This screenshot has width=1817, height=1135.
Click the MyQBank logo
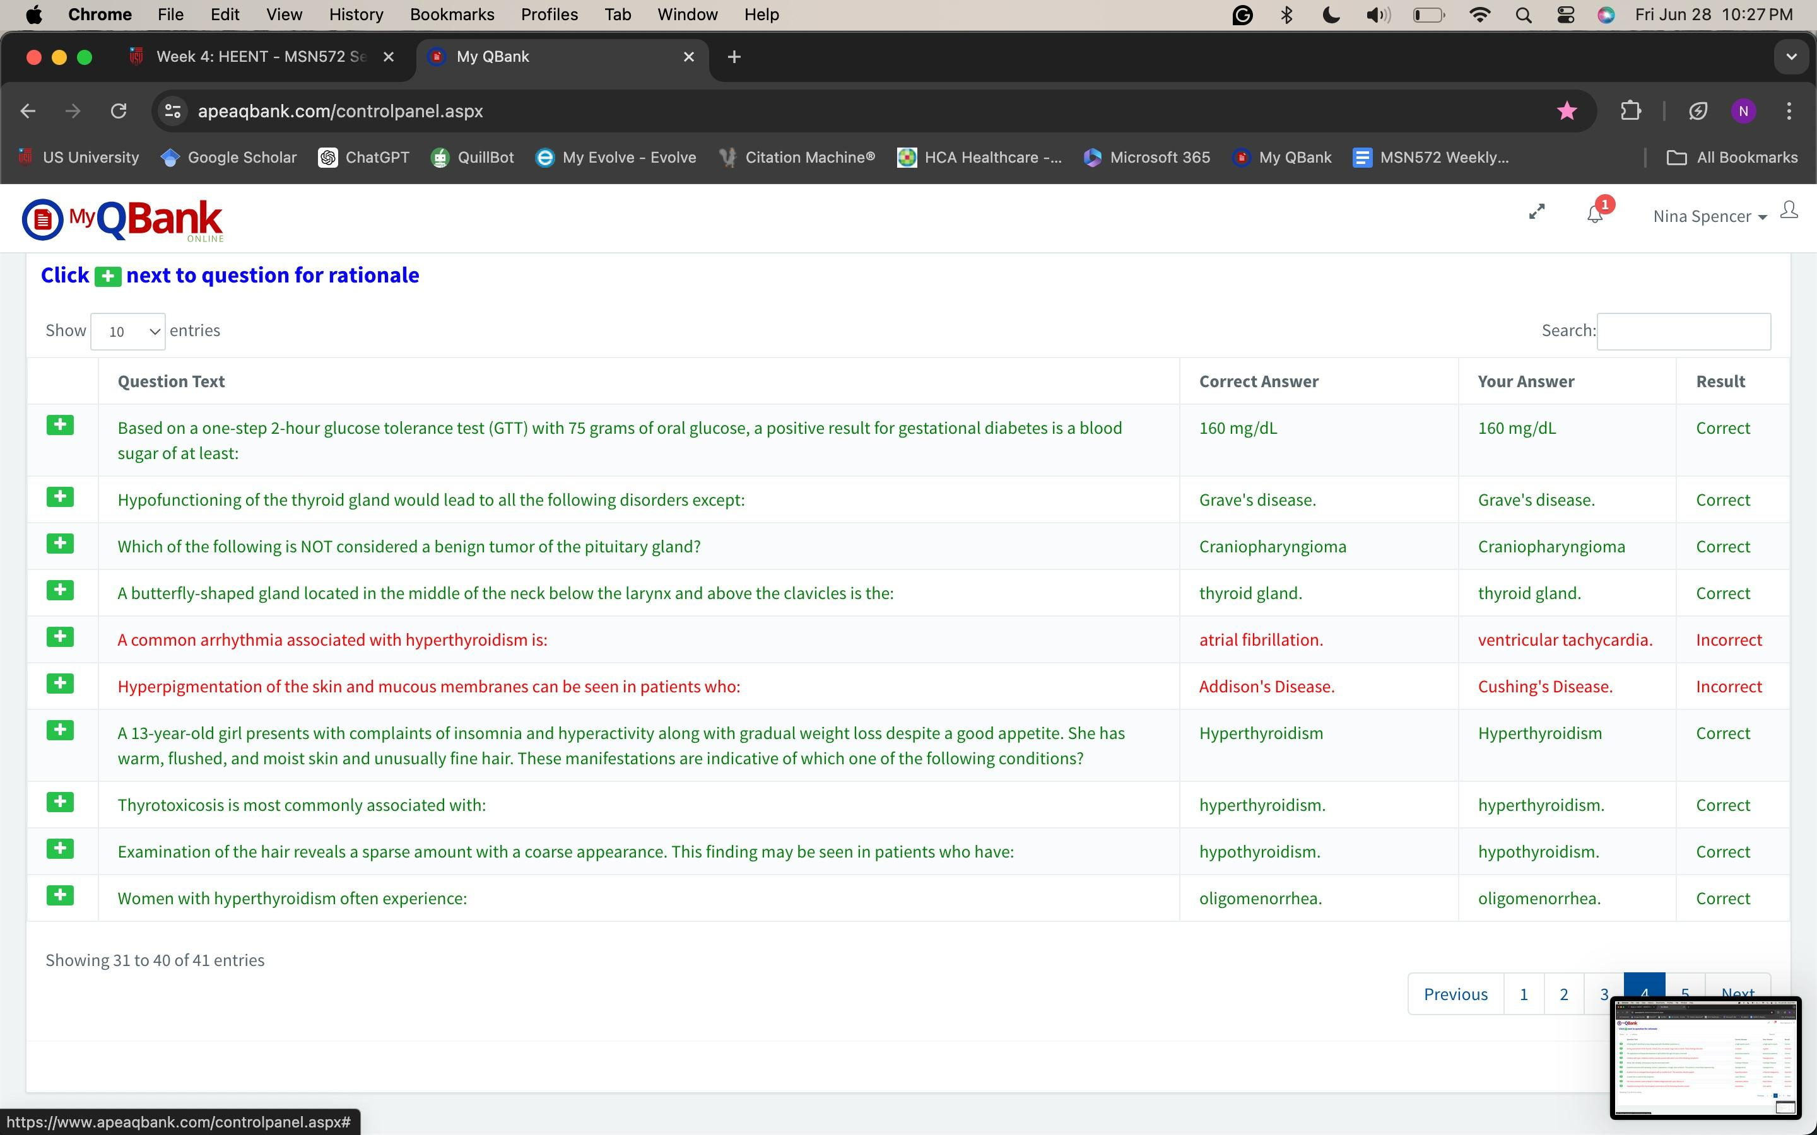coord(122,220)
